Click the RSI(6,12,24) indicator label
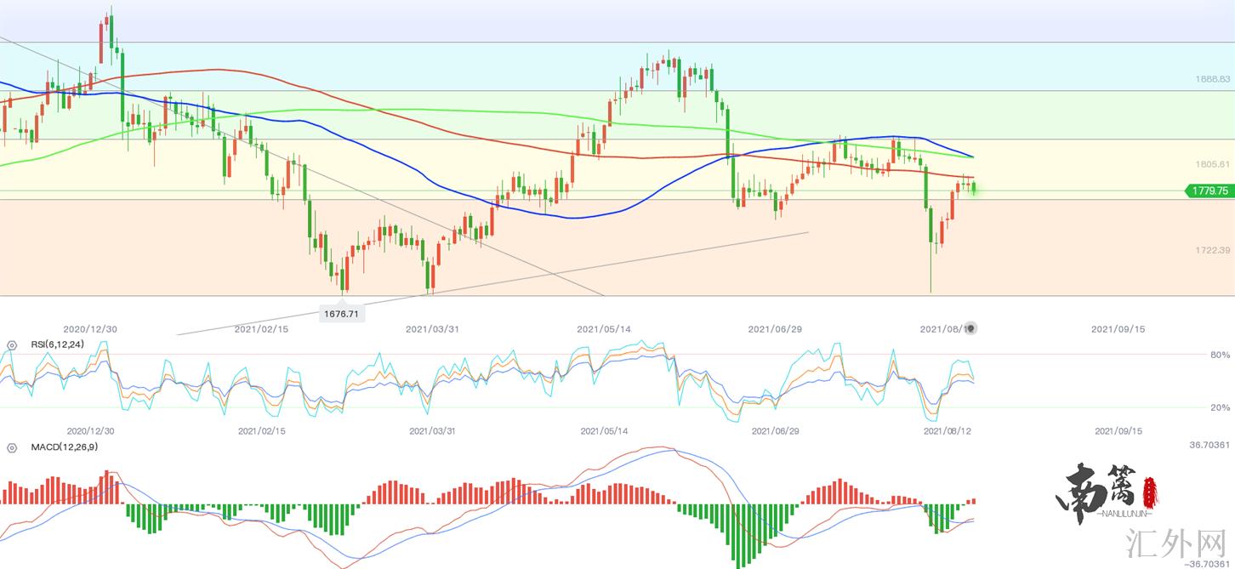Image resolution: width=1235 pixels, height=569 pixels. pos(58,344)
